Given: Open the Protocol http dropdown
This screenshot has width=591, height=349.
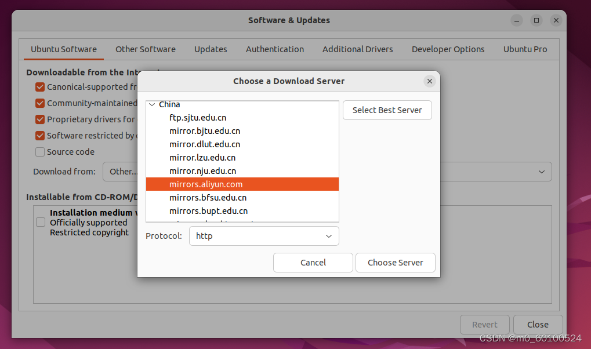Looking at the screenshot, I should [x=264, y=236].
